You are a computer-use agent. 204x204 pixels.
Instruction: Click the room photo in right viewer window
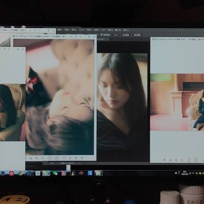(177, 102)
